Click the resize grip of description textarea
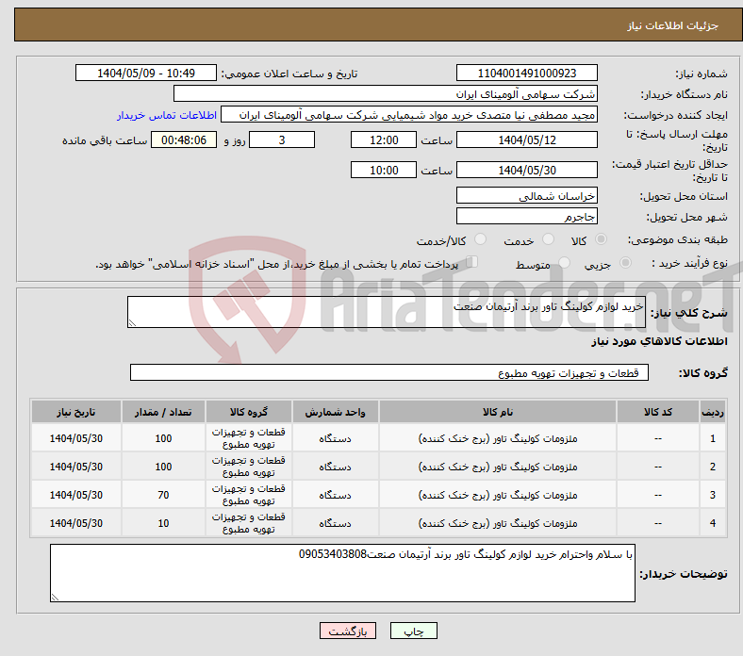743x656 pixels. pos(132,323)
